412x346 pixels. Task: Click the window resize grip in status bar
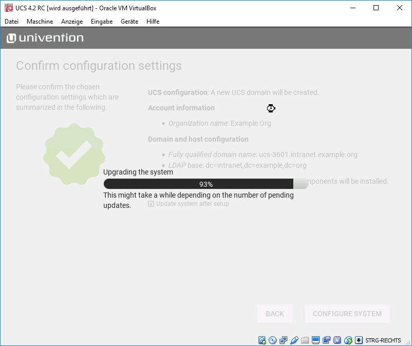408,342
